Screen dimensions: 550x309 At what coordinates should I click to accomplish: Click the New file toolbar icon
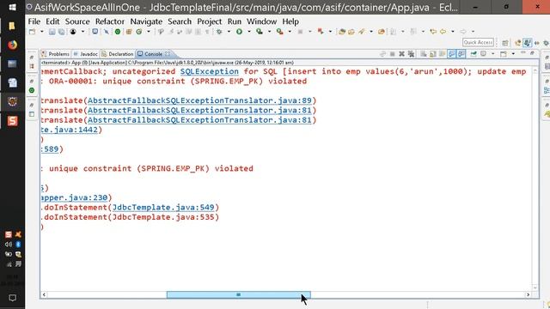point(33,32)
